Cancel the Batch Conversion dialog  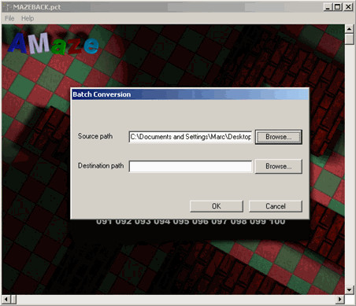pyautogui.click(x=276, y=206)
